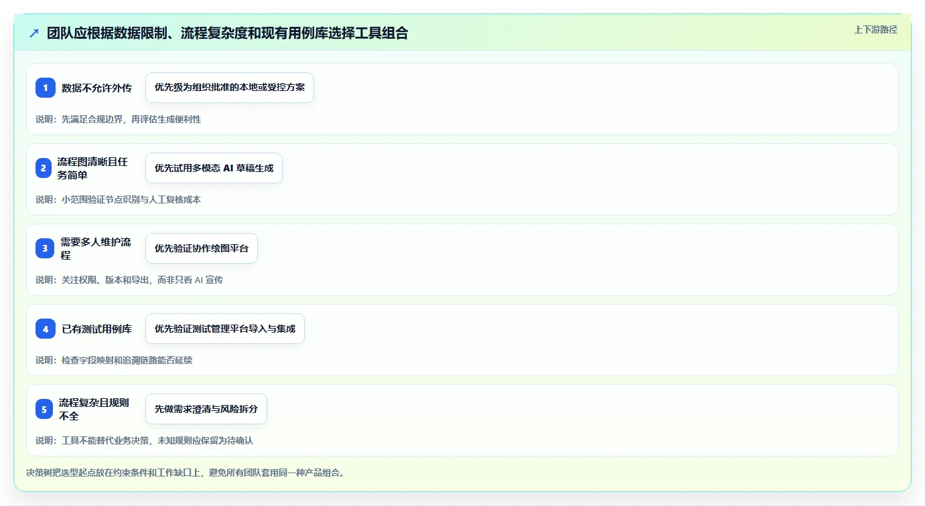Click the footer sentence starting with 决策树

tap(186, 473)
